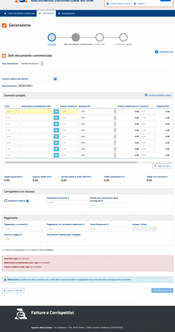Select the Generazione tab
The image size is (175, 332).
(46, 13)
